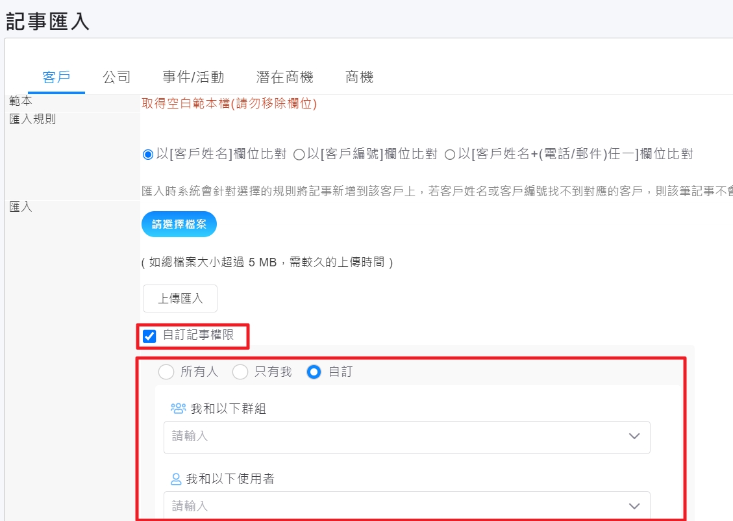This screenshot has width=733, height=521.
Task: Select the 自訂 permission radio button
Action: 314,372
